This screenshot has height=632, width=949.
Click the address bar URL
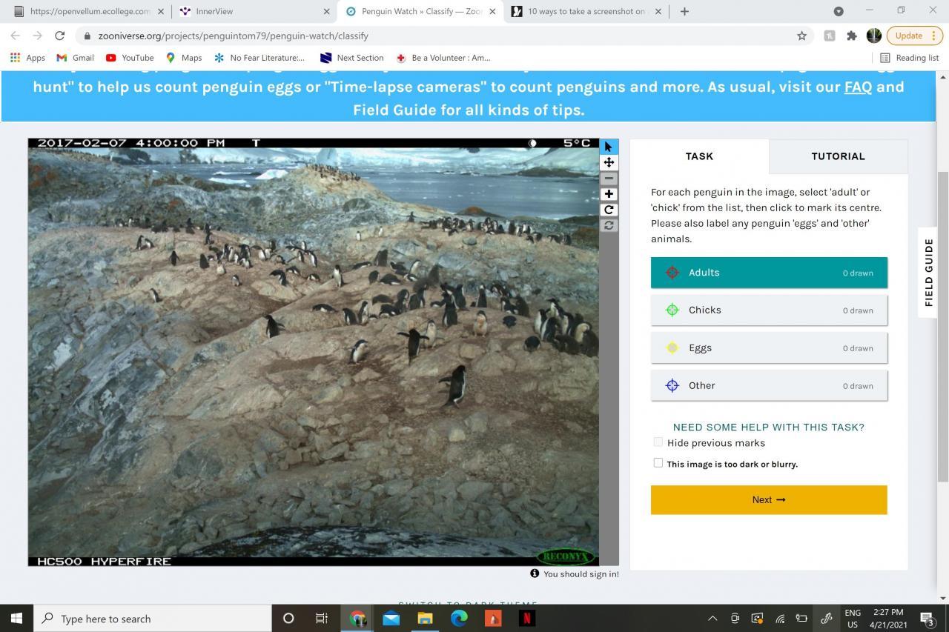[x=233, y=36]
